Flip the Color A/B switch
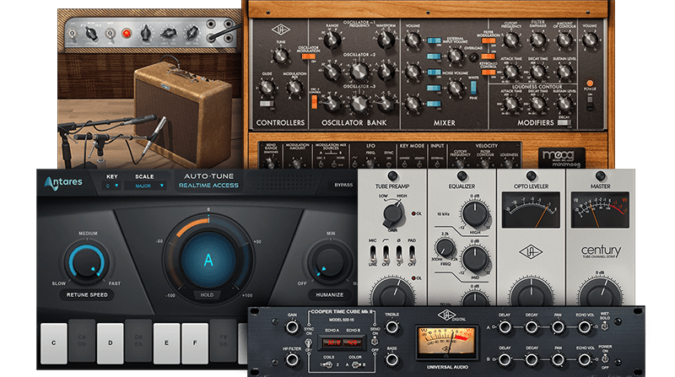The width and height of the screenshot is (675, 377). pyautogui.click(x=355, y=364)
